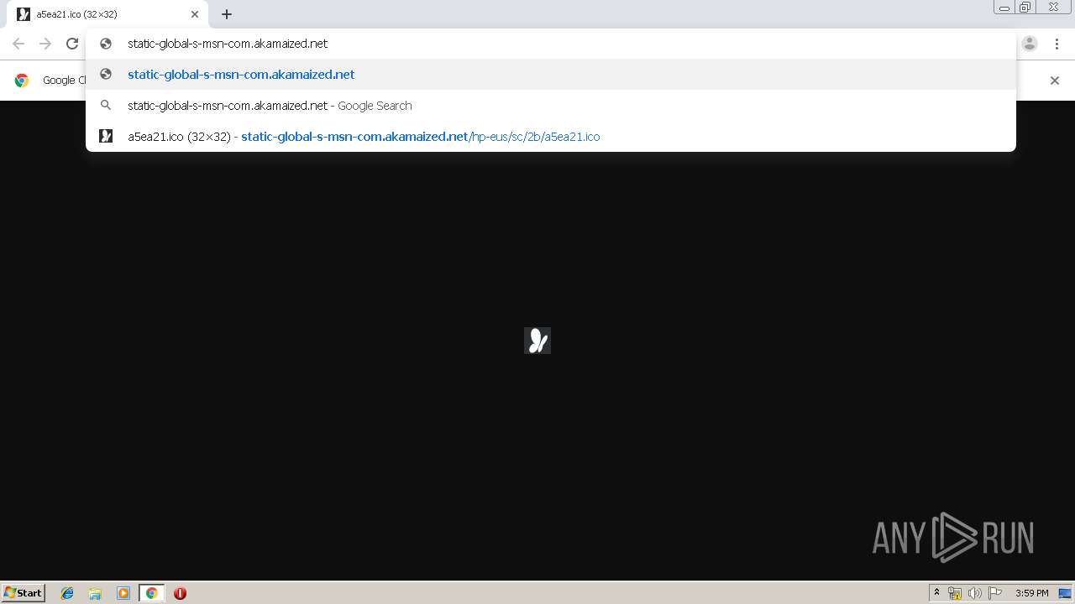Click the MSN butterfly image in page
Image resolution: width=1075 pixels, height=604 pixels.
point(537,341)
